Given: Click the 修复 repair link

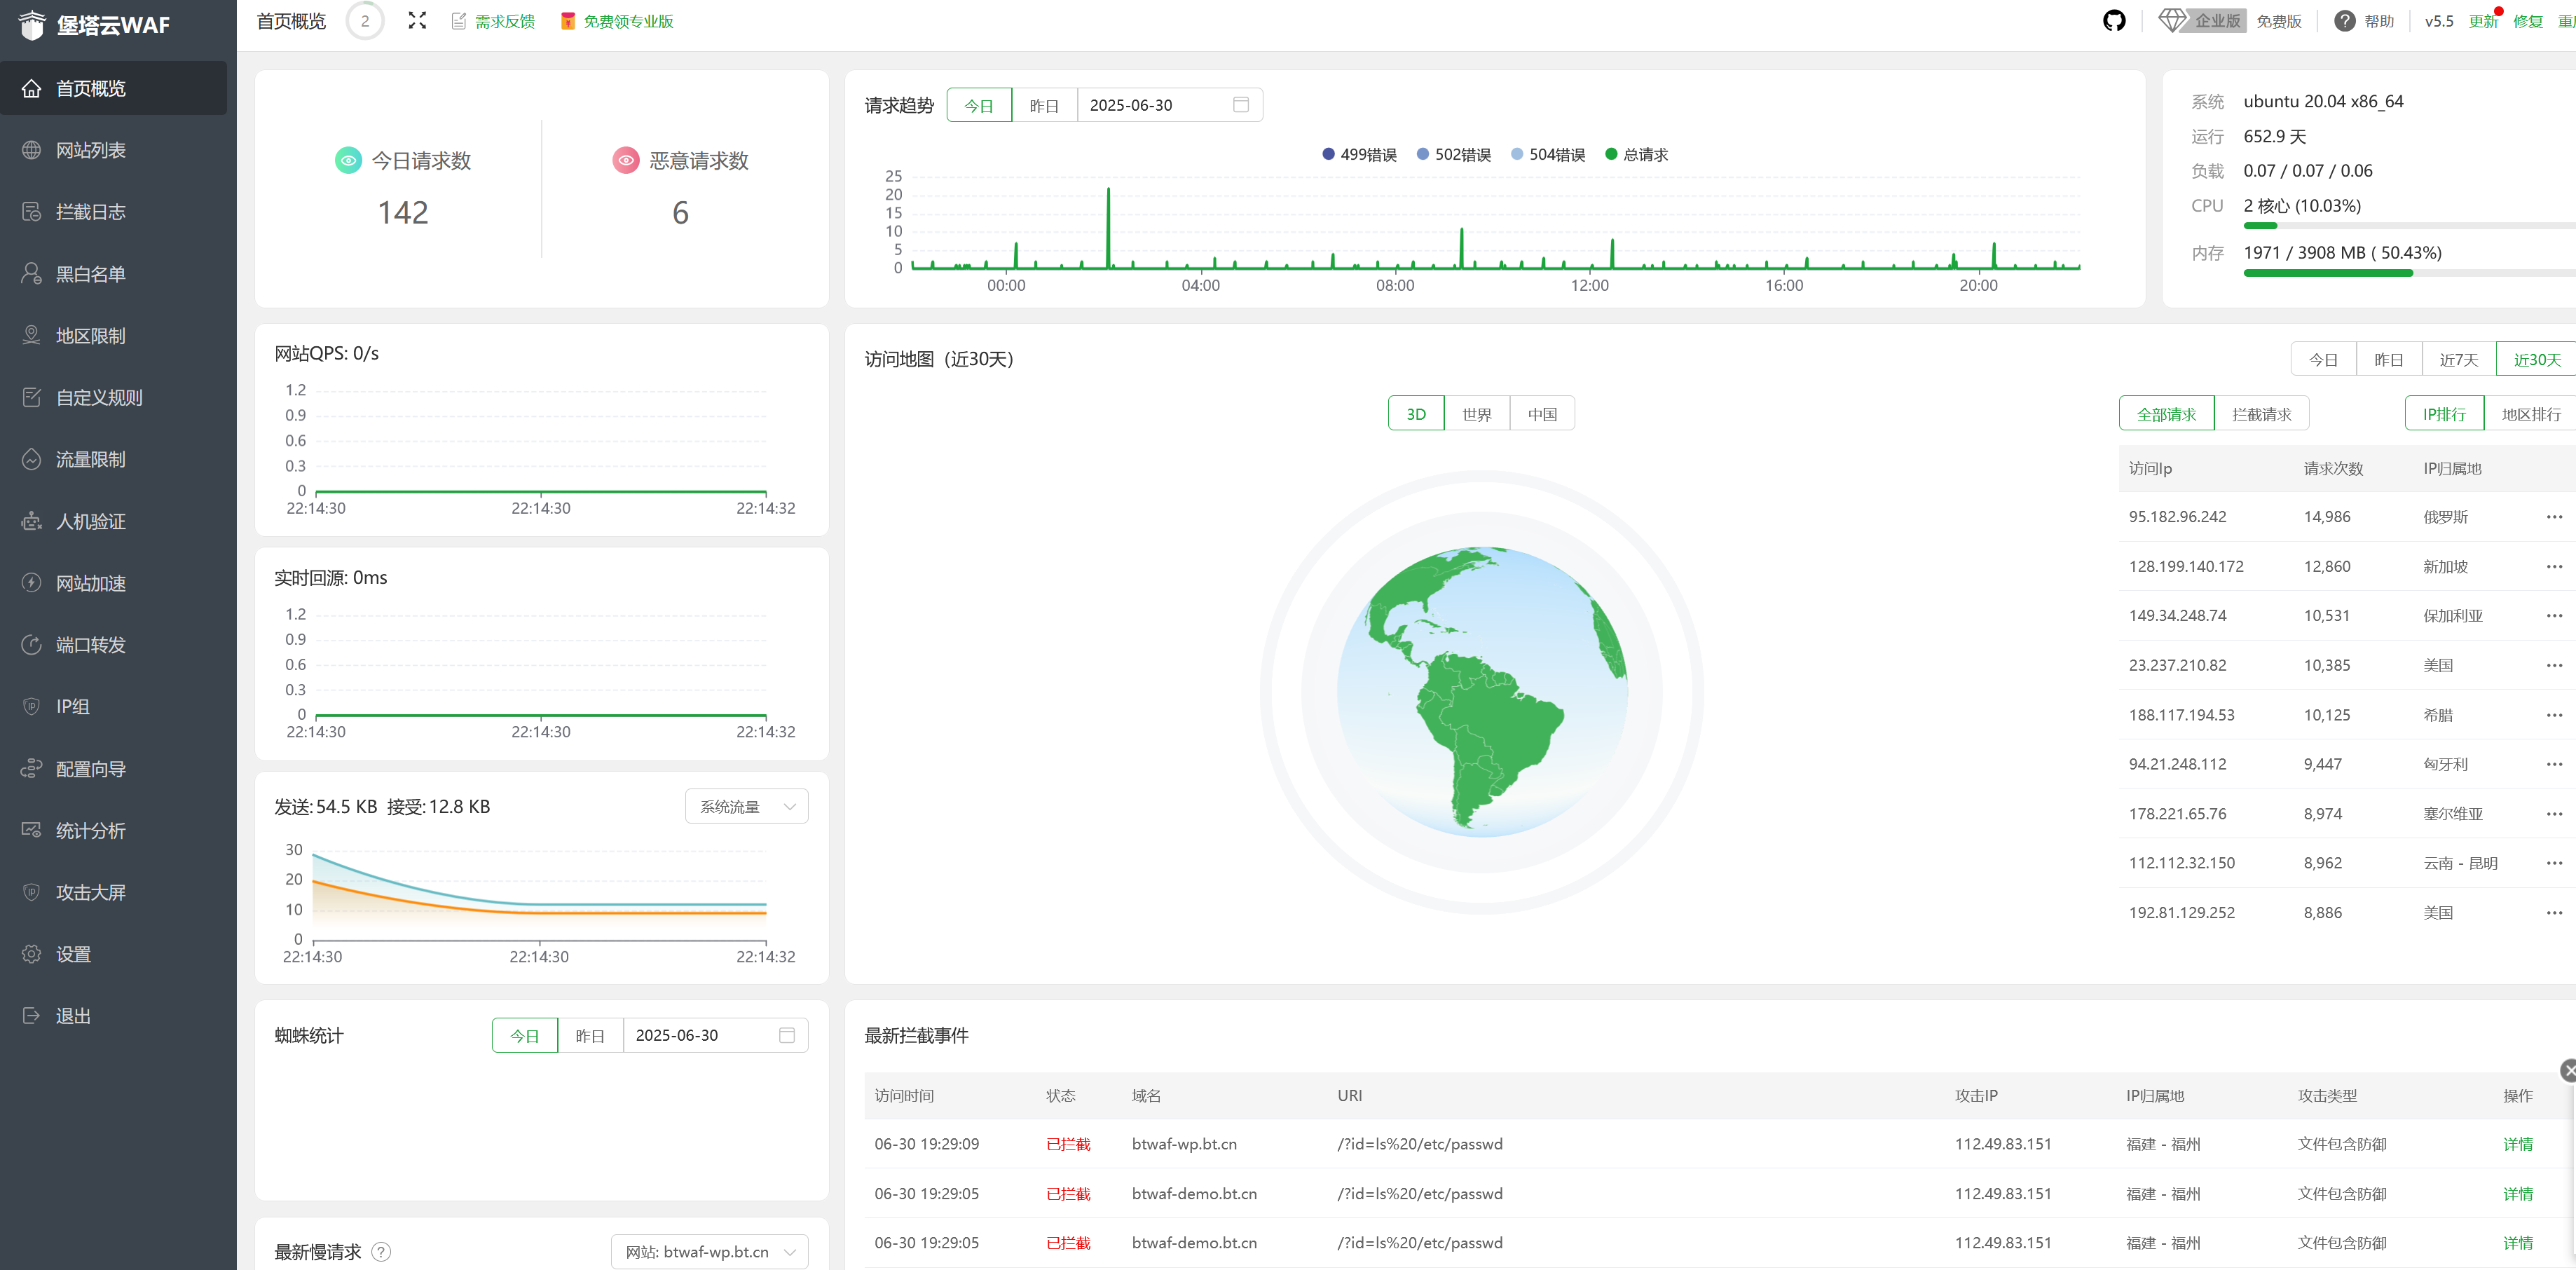Looking at the screenshot, I should point(2527,21).
